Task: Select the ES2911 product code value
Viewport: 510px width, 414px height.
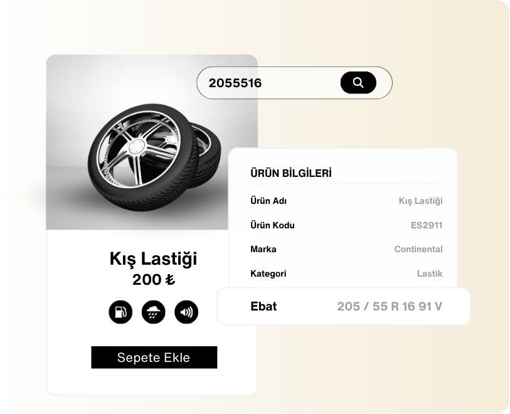Action: point(427,225)
